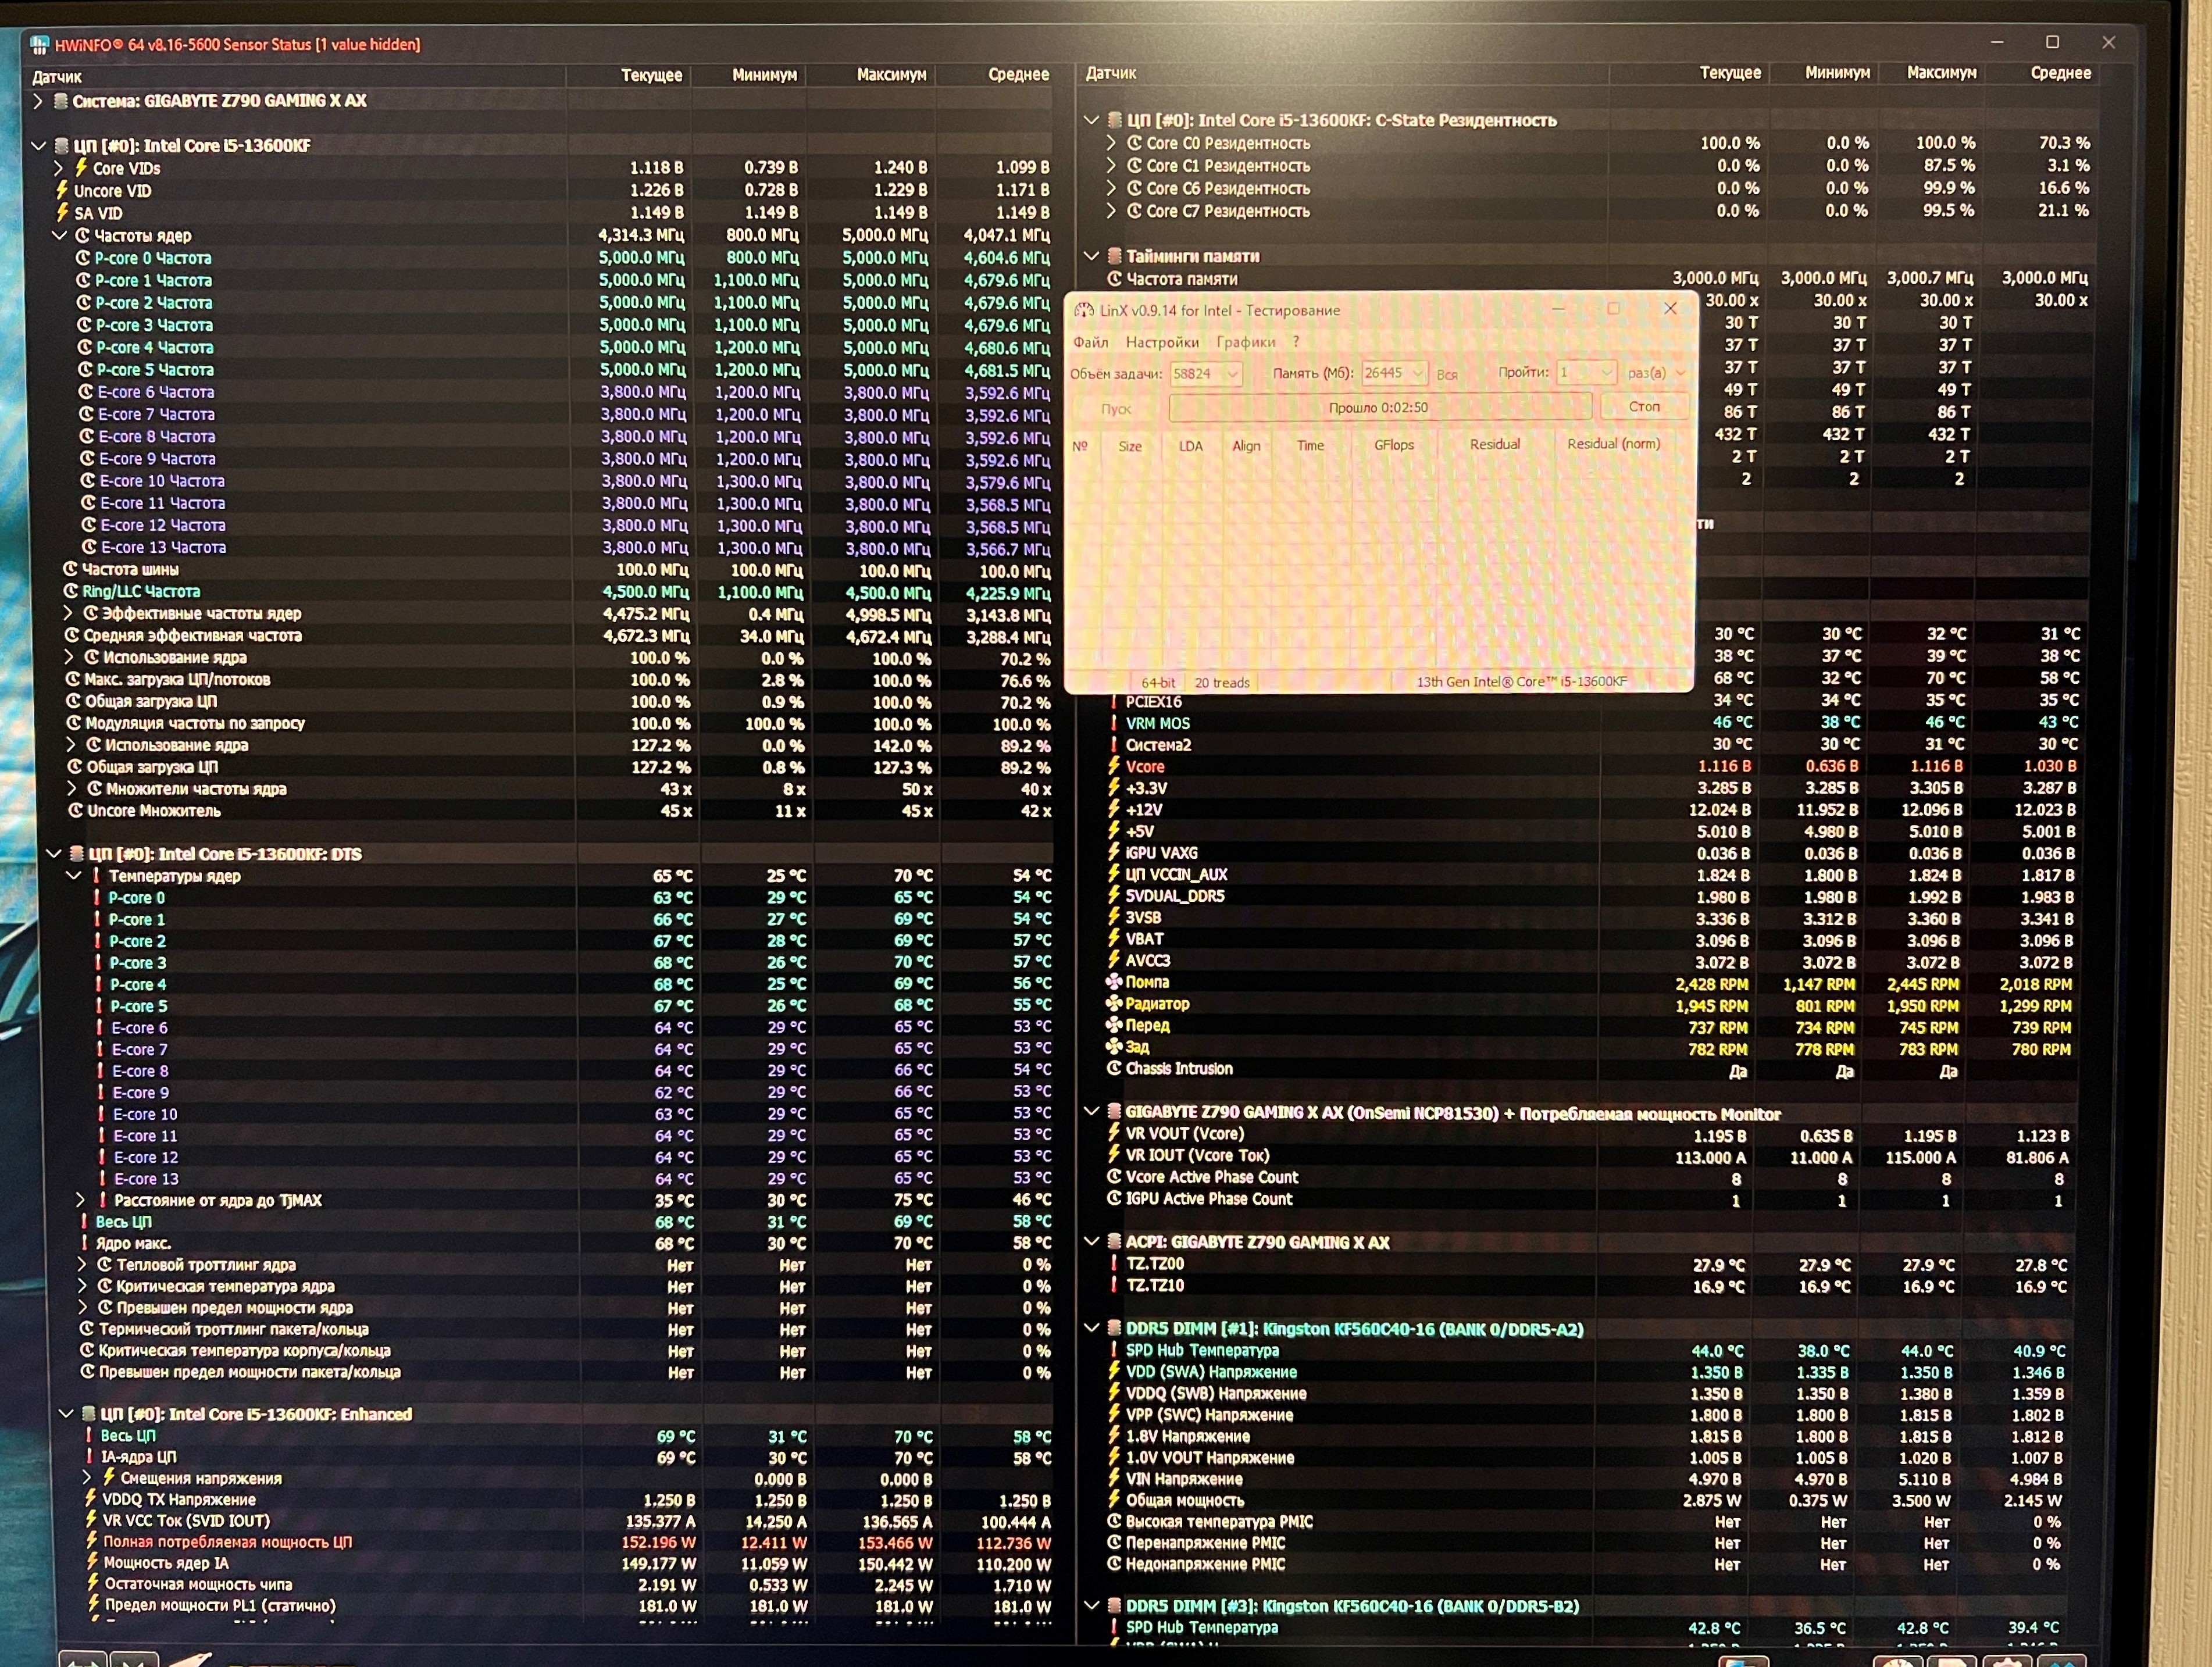Click the LinX elapsed time progress bar
The width and height of the screenshot is (2212, 1667).
[1378, 407]
